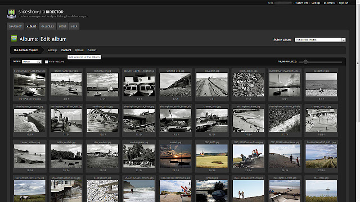Click the Sign out link
The width and height of the screenshot is (360, 202).
344,3
